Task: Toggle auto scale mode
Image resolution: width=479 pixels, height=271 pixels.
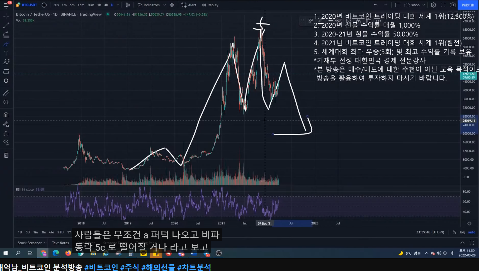Action: pos(471,232)
